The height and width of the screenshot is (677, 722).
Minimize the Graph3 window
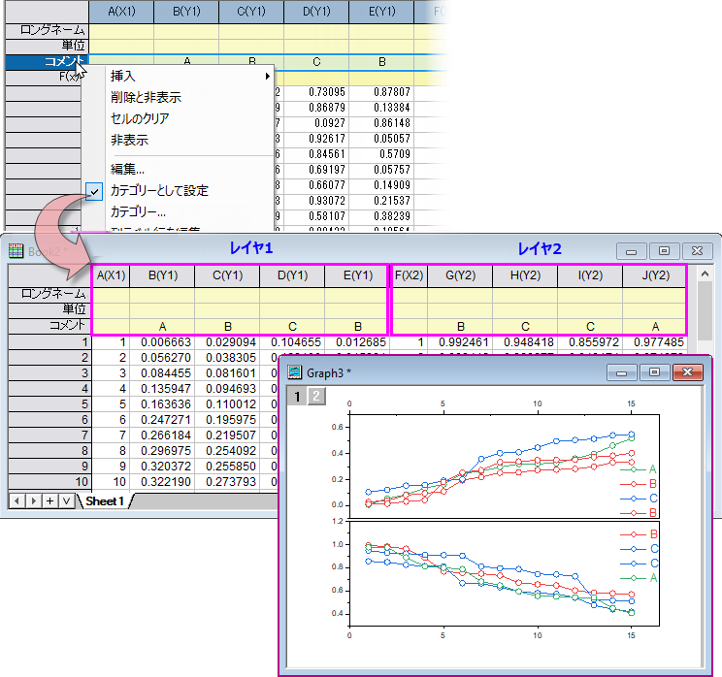[622, 372]
